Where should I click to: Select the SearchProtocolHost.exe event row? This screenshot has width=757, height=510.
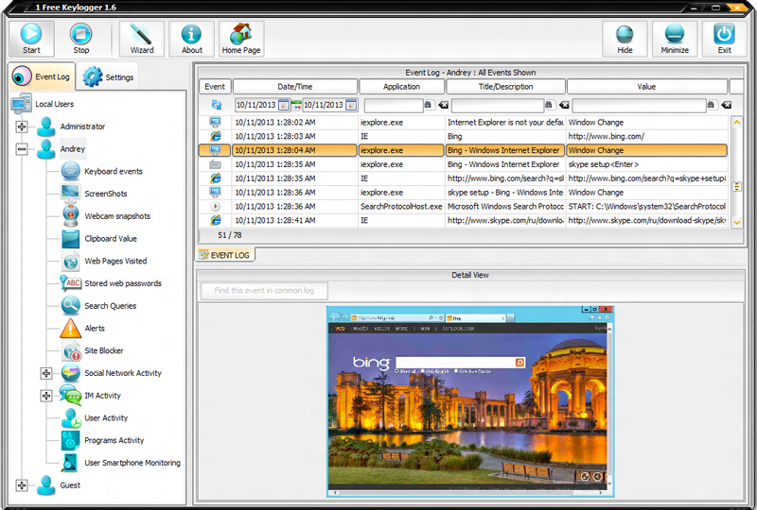point(464,206)
